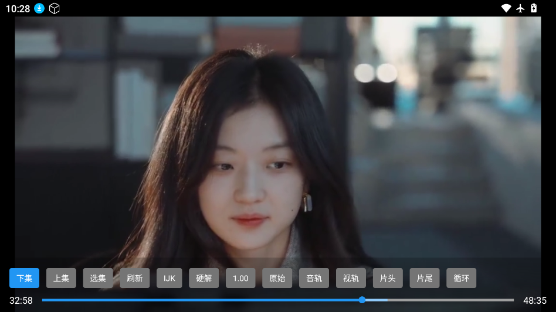Image resolution: width=556 pixels, height=312 pixels.
Task: Tap the battery charging icon
Action: 534,8
